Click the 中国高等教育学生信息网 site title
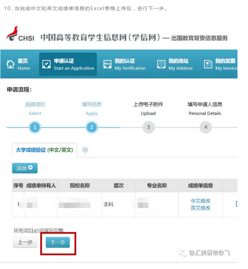 [x=100, y=37]
